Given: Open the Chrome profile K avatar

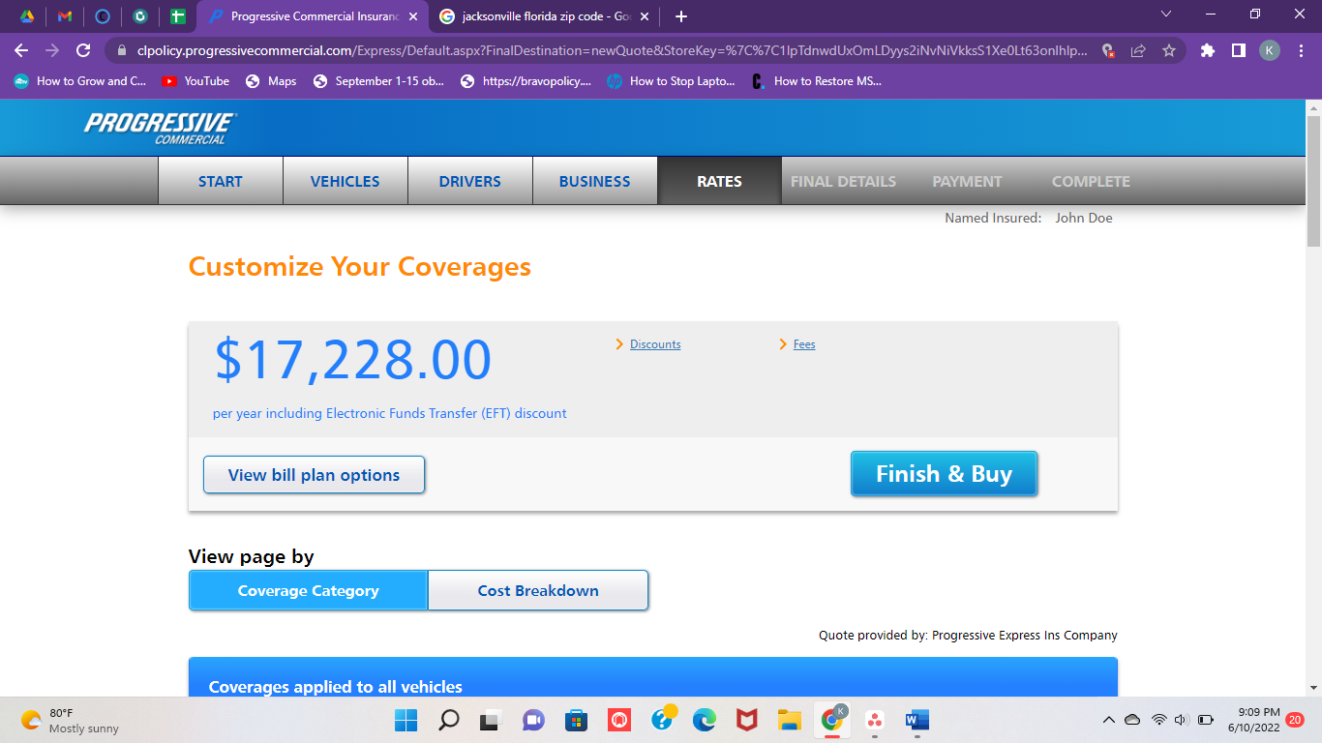Looking at the screenshot, I should point(1269,50).
